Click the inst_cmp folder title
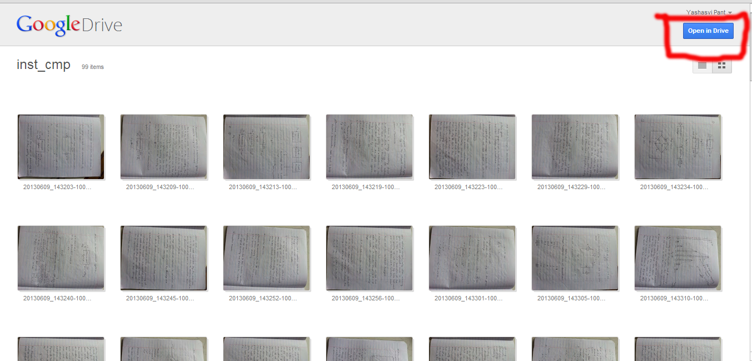 (x=43, y=65)
